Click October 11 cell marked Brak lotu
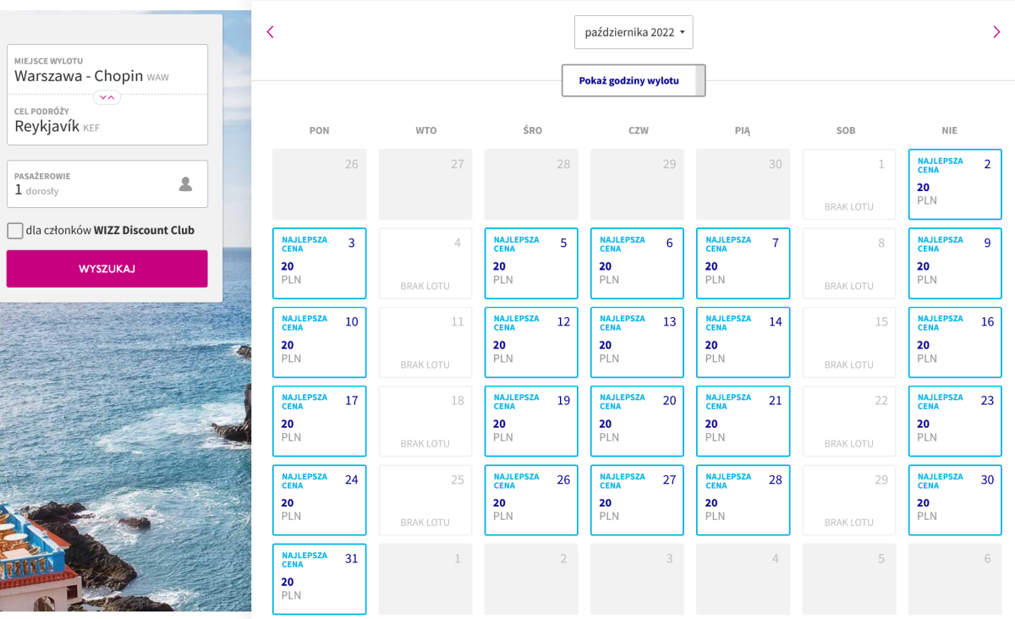The height and width of the screenshot is (619, 1015). [425, 342]
